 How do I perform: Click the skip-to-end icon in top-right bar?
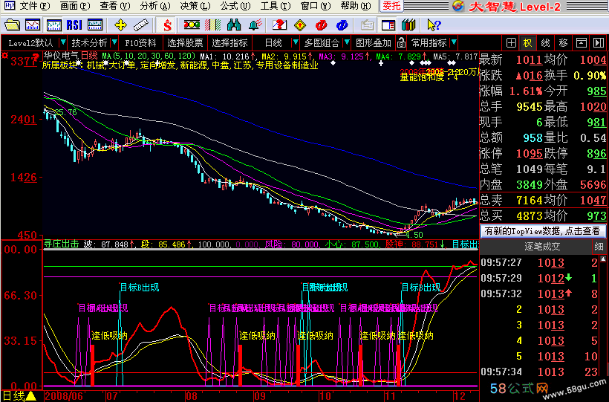[599, 43]
